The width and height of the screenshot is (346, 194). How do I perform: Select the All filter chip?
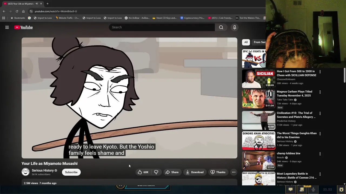[x=246, y=42]
